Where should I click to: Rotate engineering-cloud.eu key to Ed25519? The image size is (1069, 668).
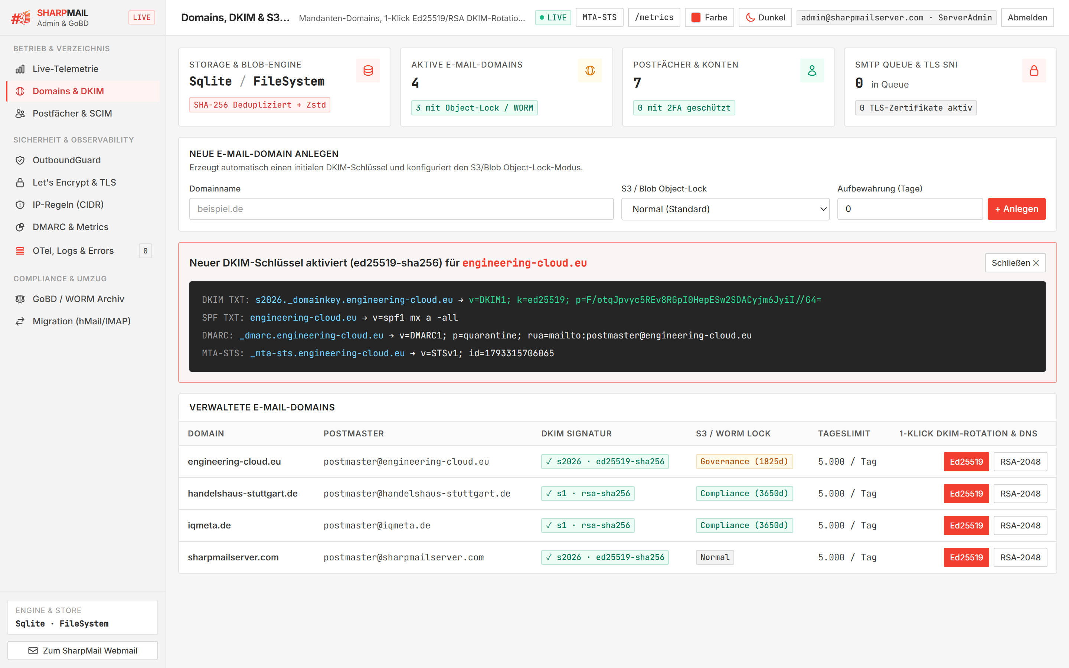(966, 462)
